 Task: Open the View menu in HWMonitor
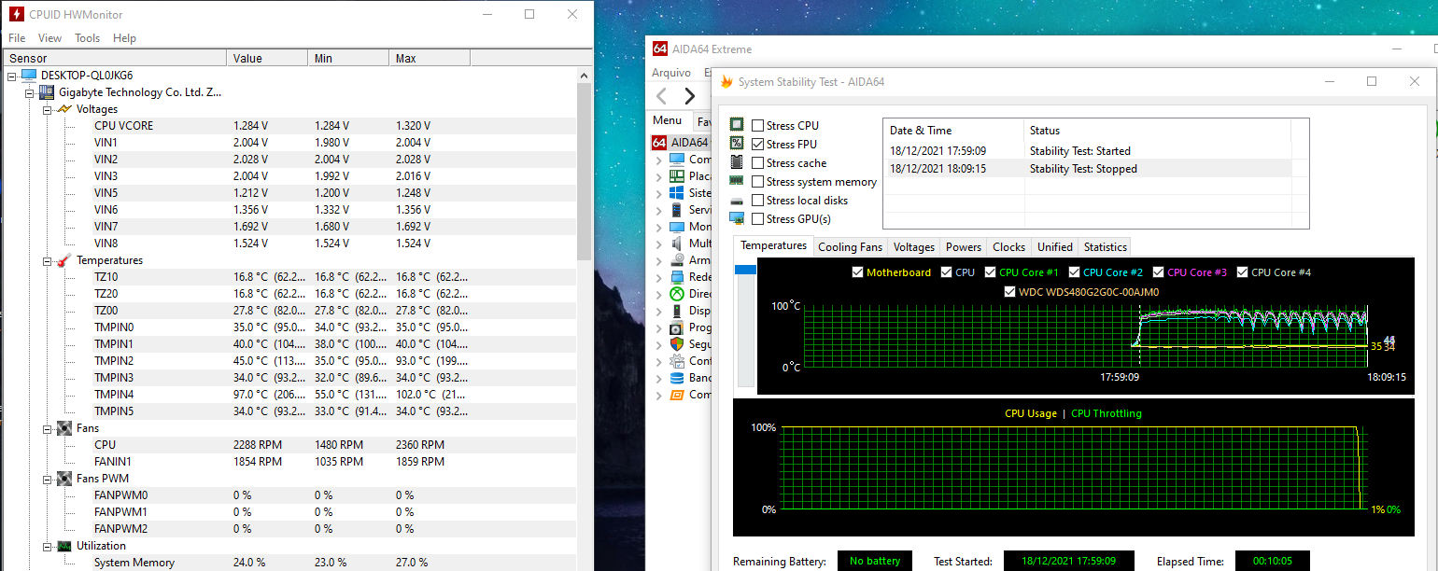(x=49, y=38)
